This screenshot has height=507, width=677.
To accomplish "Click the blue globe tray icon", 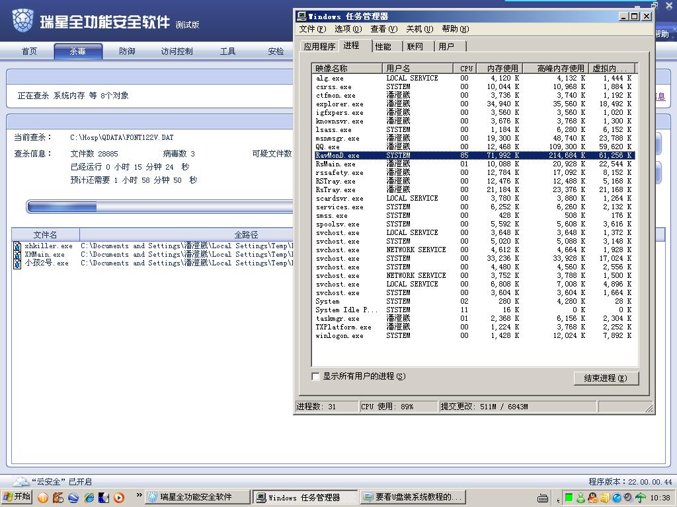I will pyautogui.click(x=617, y=498).
